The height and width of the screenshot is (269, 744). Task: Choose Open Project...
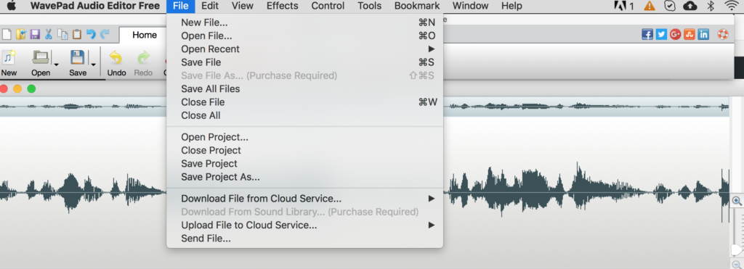pyautogui.click(x=304, y=137)
